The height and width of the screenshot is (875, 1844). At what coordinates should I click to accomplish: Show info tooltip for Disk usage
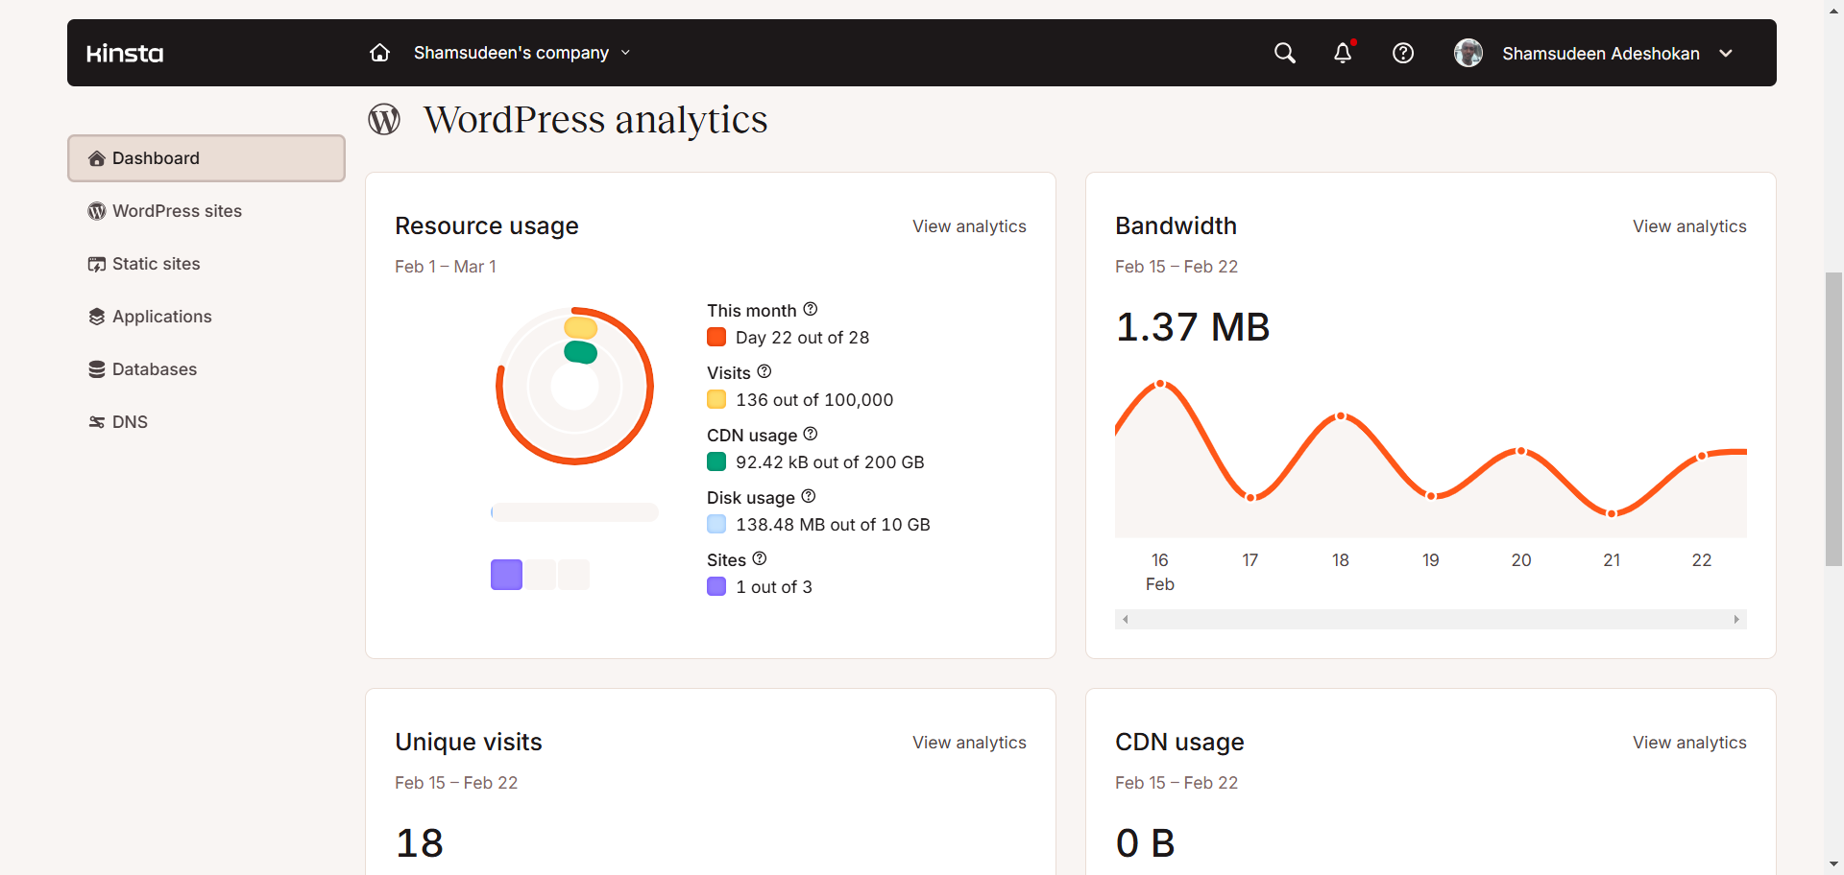coord(809,496)
